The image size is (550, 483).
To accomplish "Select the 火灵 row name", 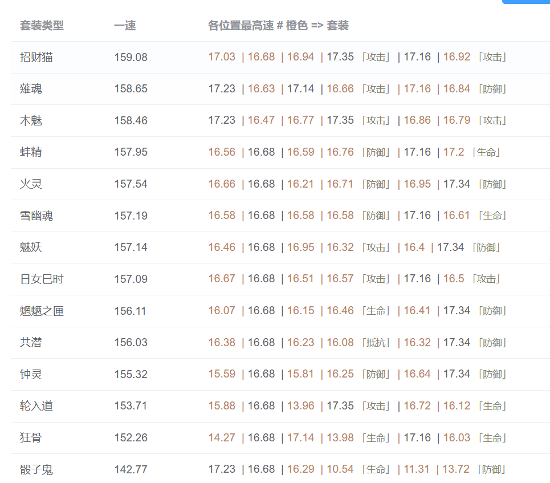I will (31, 184).
